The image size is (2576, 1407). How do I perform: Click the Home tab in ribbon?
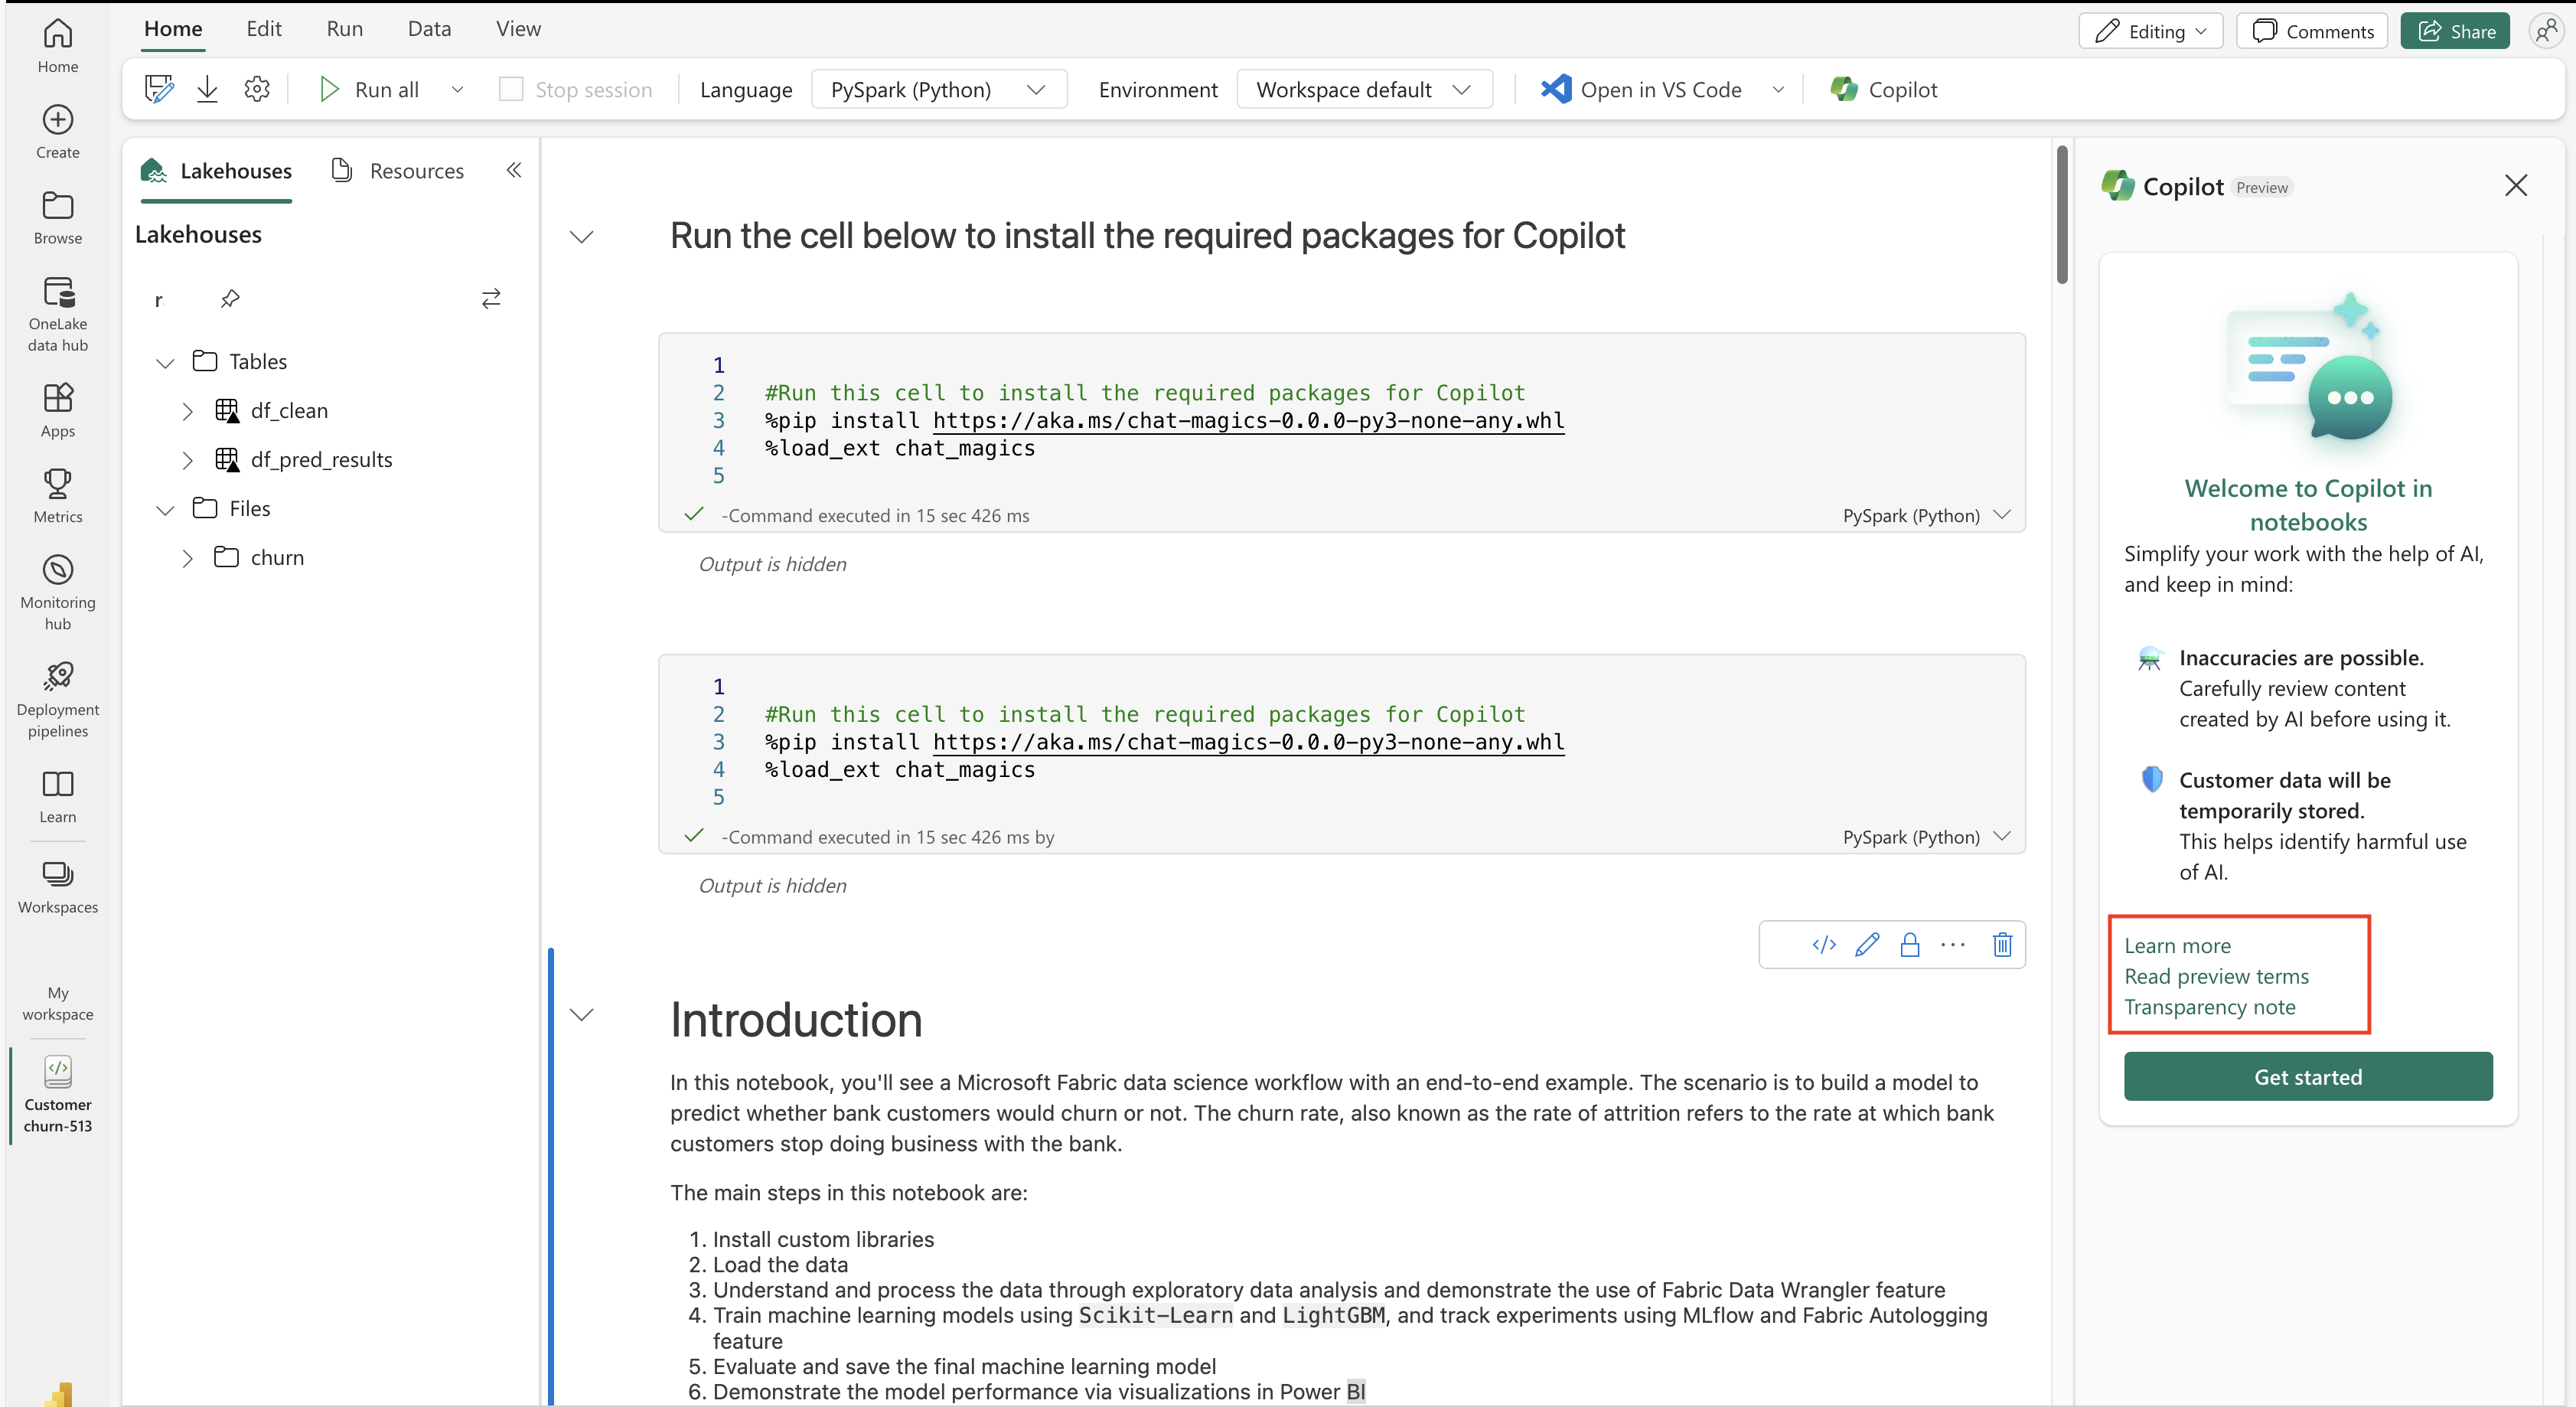(171, 28)
